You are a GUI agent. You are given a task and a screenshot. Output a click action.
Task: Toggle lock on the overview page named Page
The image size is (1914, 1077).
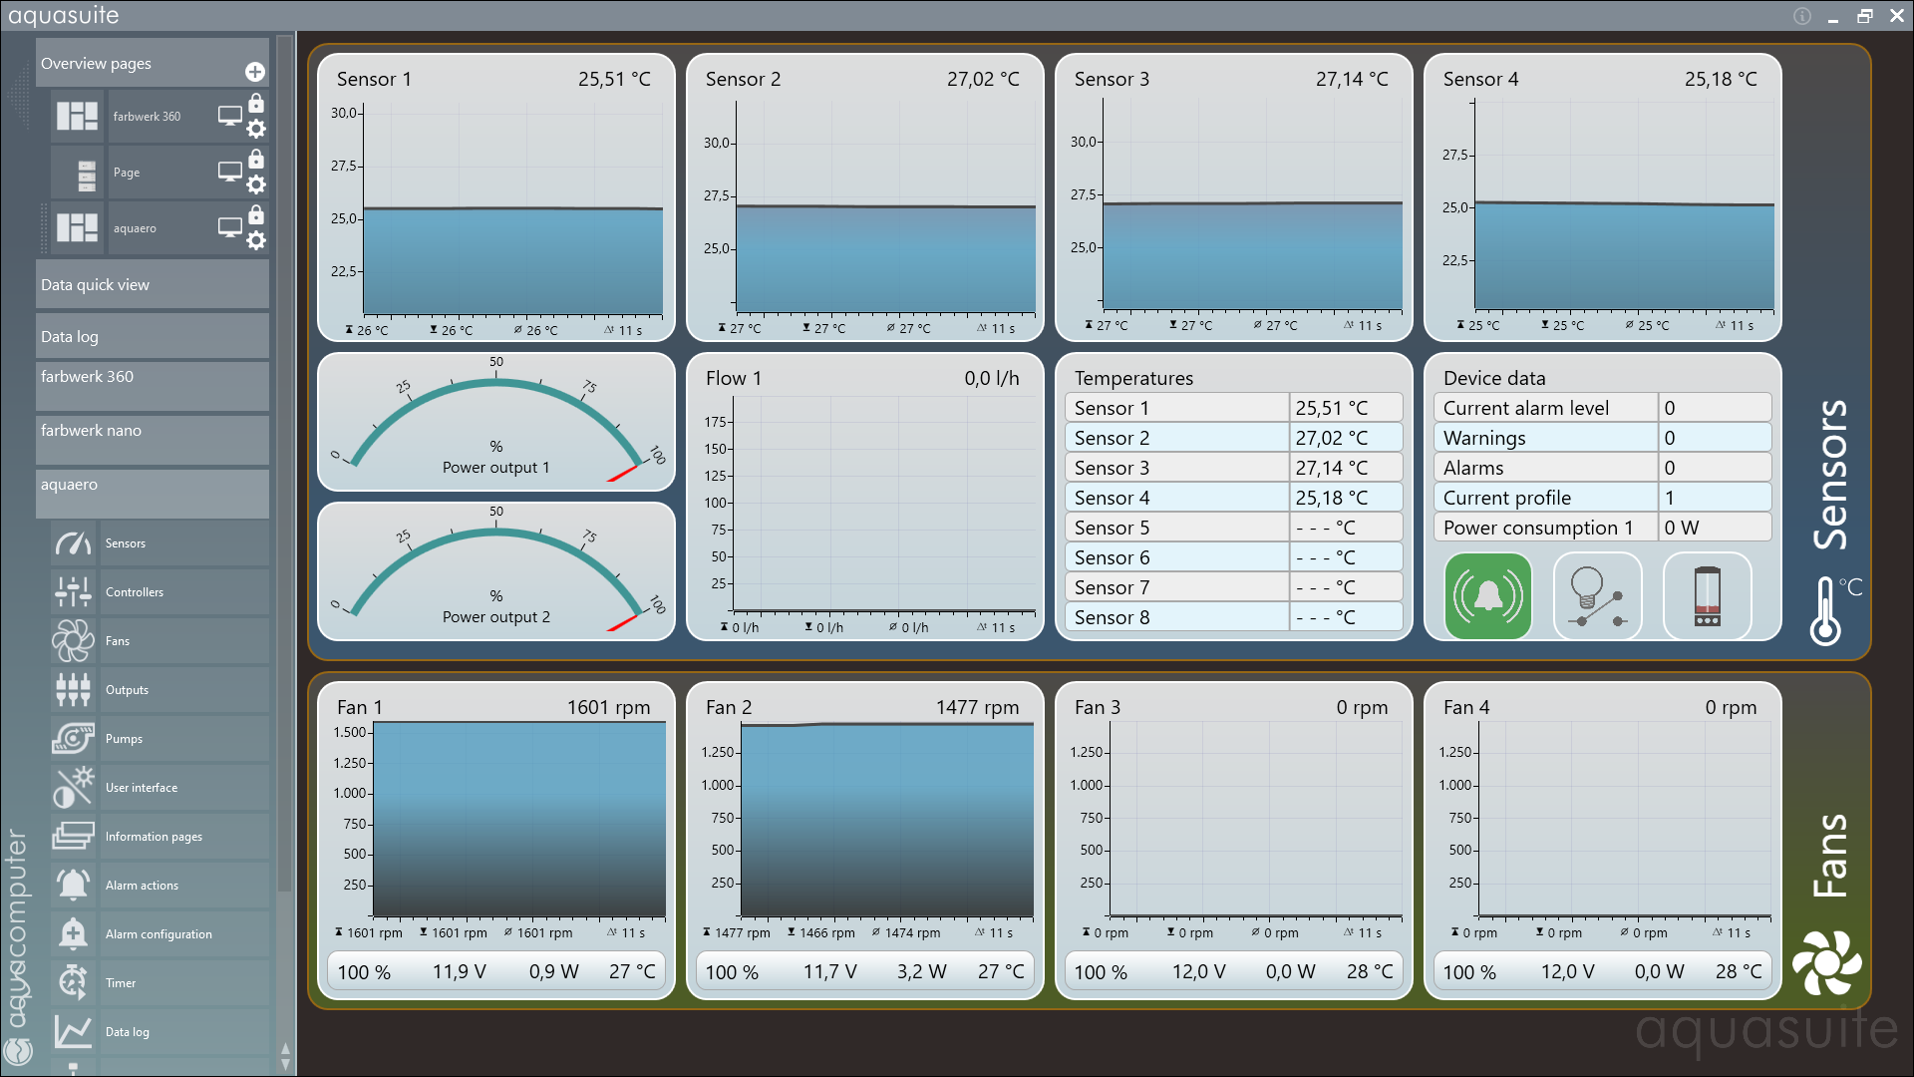point(256,159)
